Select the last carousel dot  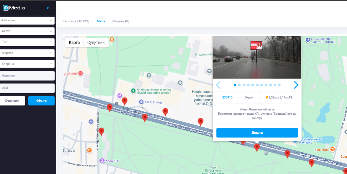(279, 85)
